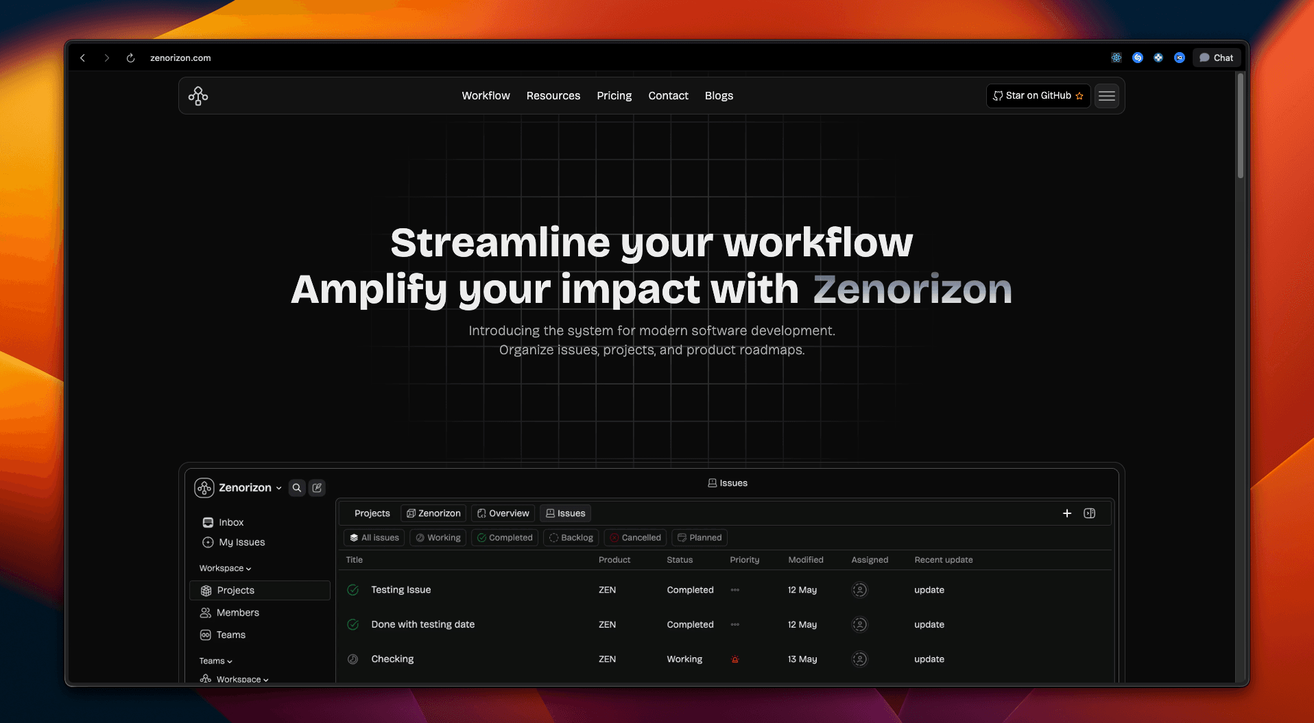Click Star on GitHub button
The image size is (1314, 723).
[x=1038, y=96]
